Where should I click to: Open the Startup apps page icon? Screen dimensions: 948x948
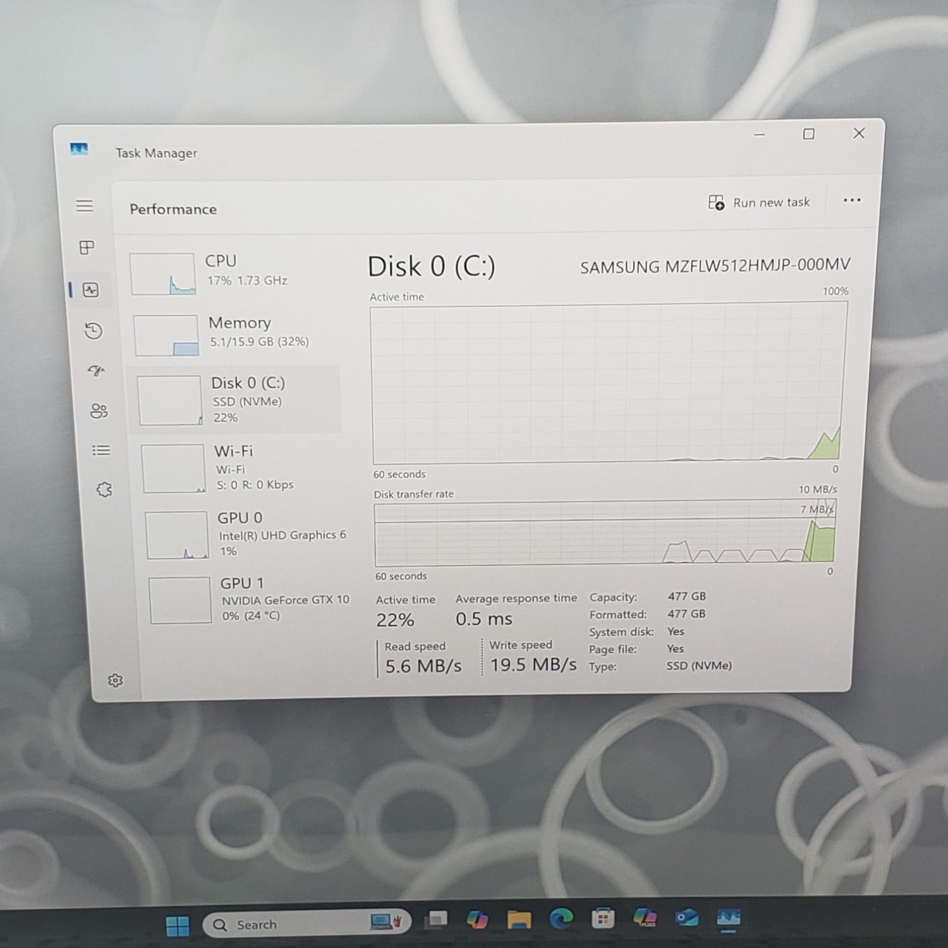[x=96, y=371]
